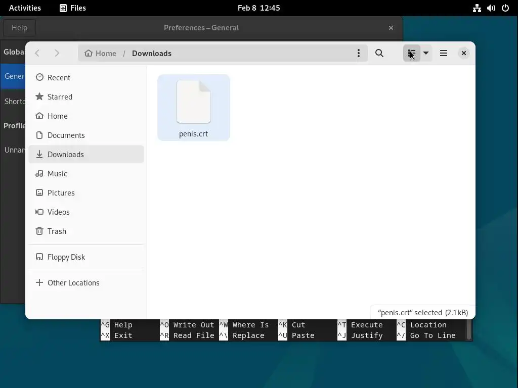The width and height of the screenshot is (518, 388).
Task: Open Videos in the sidebar
Action: pyautogui.click(x=86, y=212)
